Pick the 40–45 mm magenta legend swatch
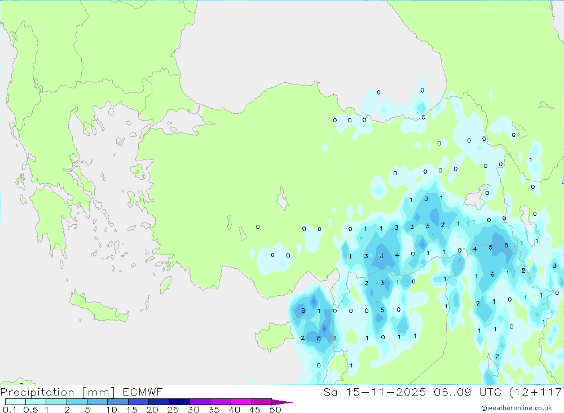Image resolution: width=564 pixels, height=413 pixels. pyautogui.click(x=241, y=402)
